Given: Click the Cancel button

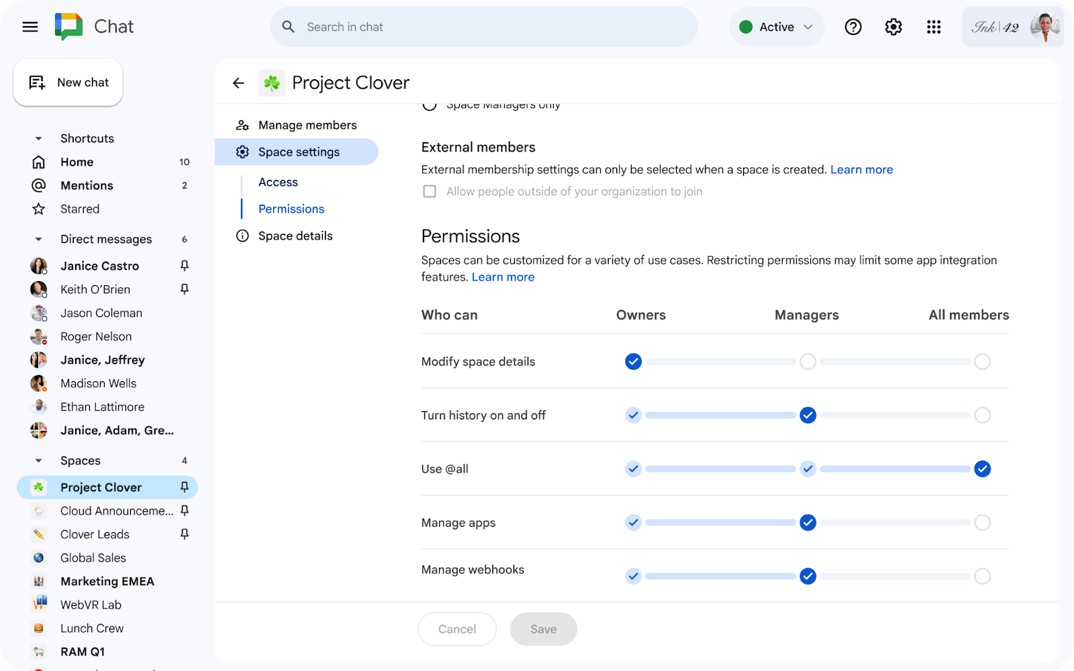Looking at the screenshot, I should [x=457, y=629].
